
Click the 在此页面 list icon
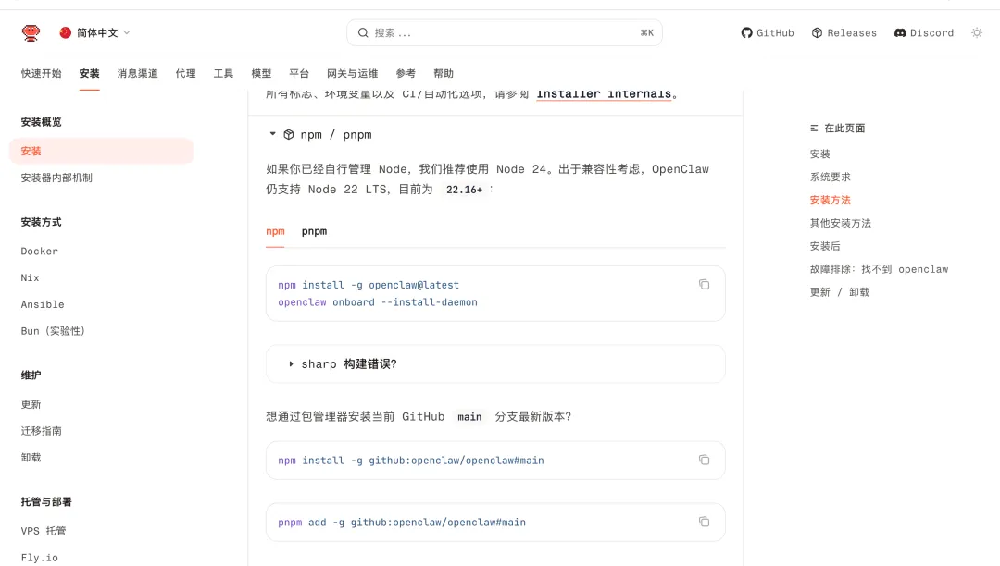click(815, 128)
